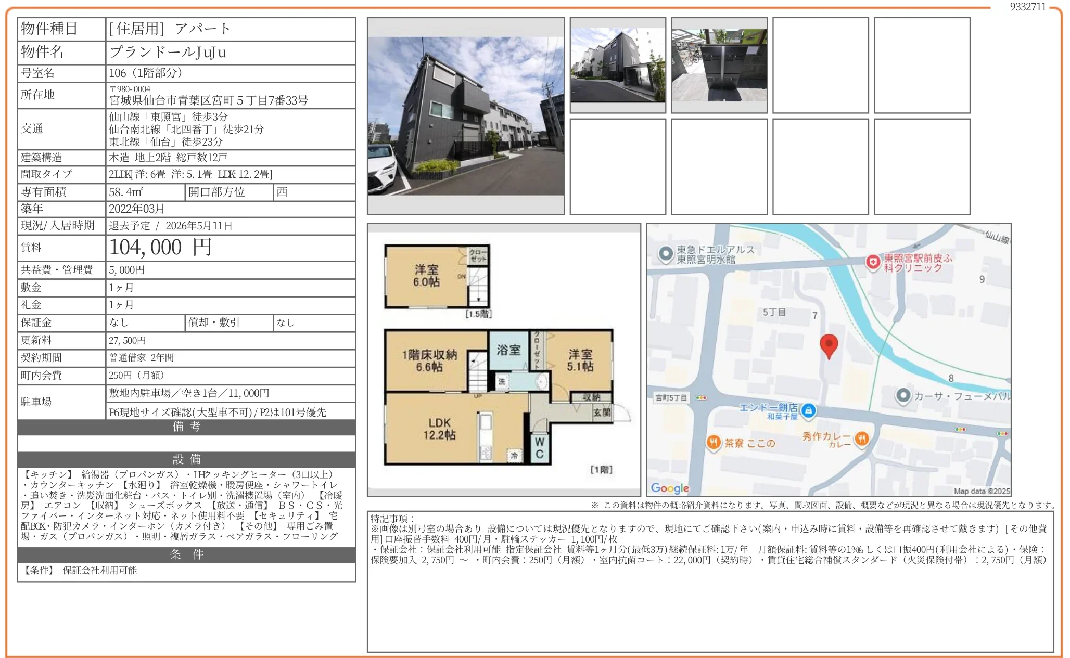Click the property ID 9332711

[1027, 7]
